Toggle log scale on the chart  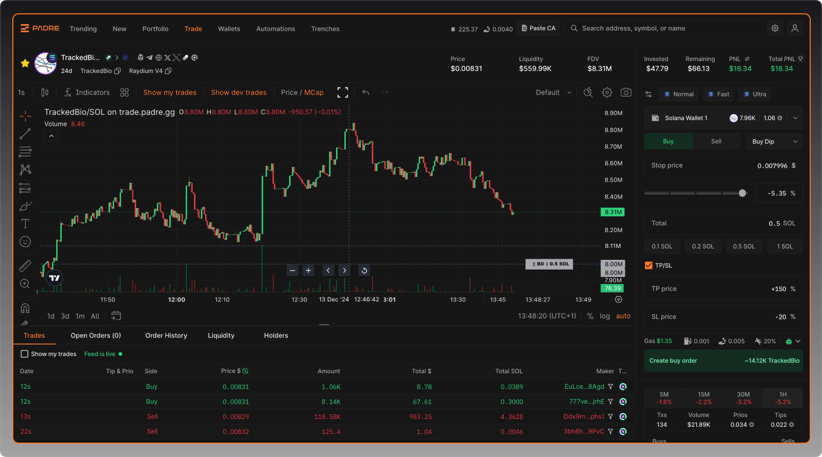(x=605, y=316)
